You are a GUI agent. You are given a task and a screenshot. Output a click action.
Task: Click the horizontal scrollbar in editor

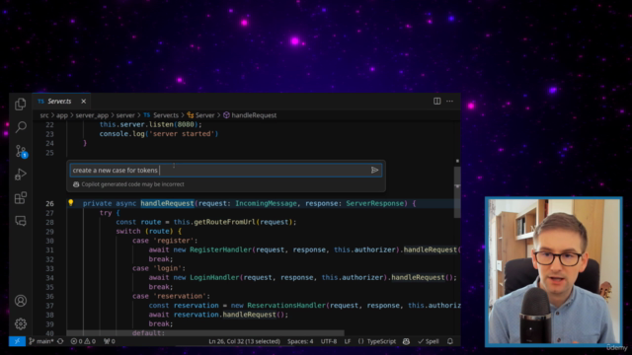coord(205,333)
